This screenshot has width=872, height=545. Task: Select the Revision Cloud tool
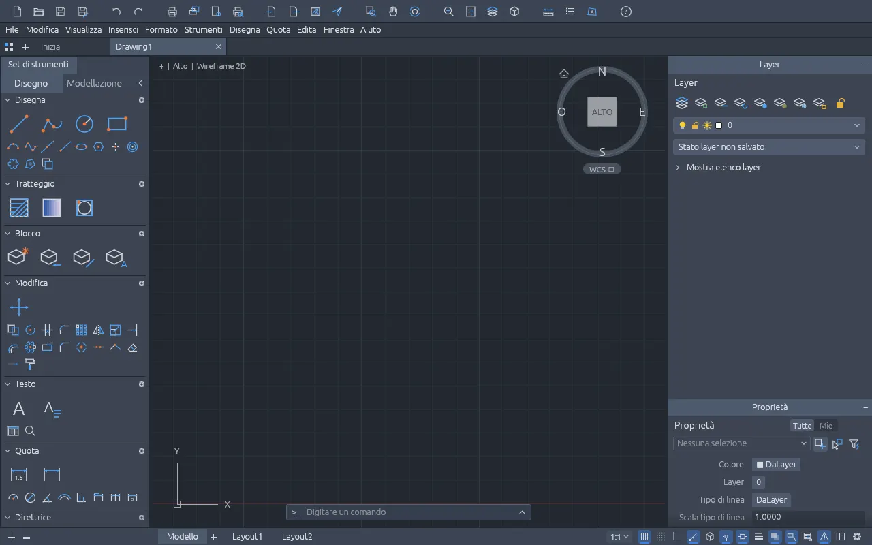click(13, 163)
